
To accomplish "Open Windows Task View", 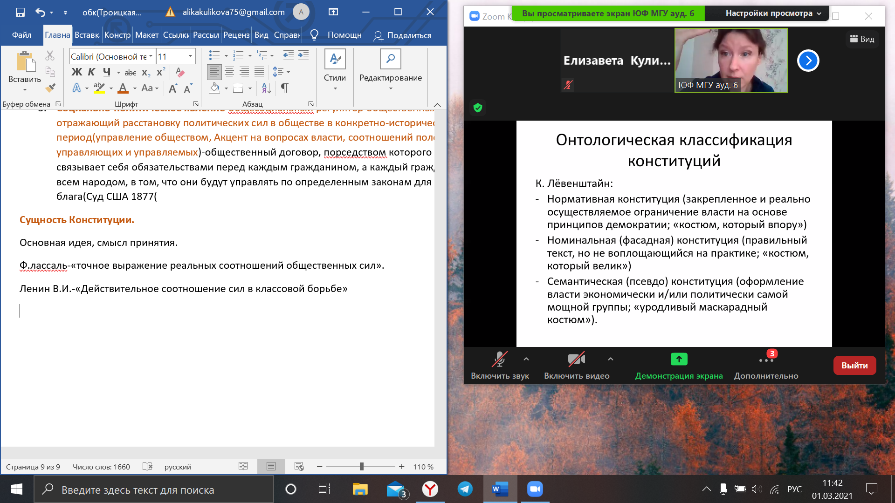I will pos(324,489).
